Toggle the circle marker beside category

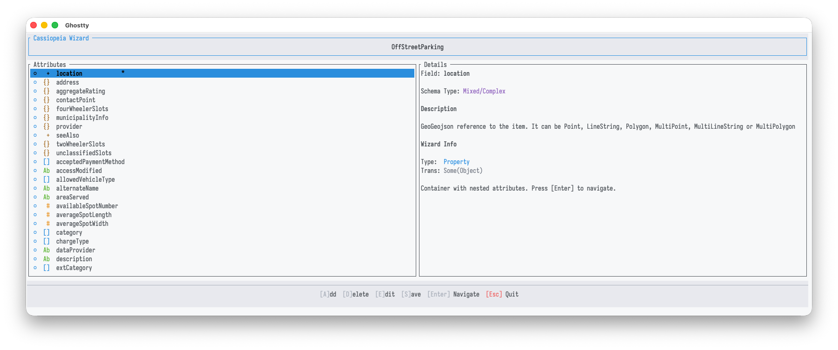35,232
